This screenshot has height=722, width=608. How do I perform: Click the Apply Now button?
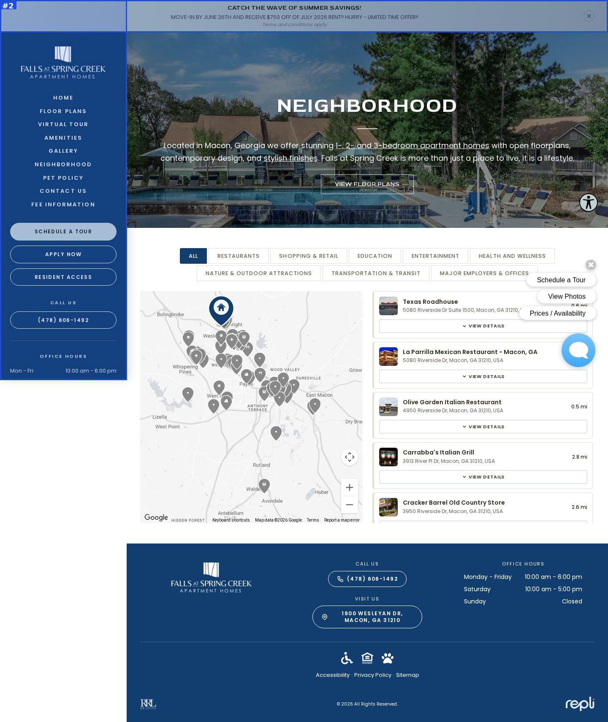point(63,254)
